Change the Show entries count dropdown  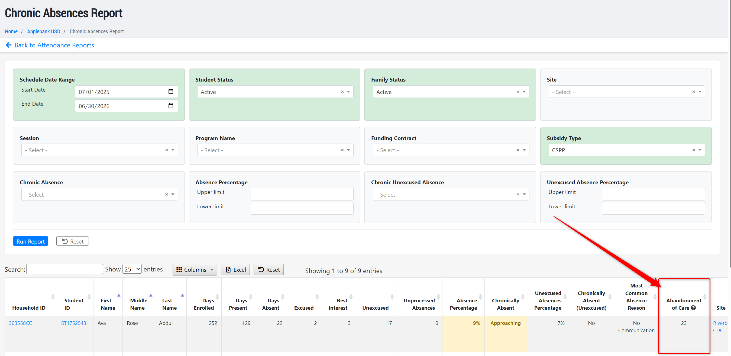132,269
